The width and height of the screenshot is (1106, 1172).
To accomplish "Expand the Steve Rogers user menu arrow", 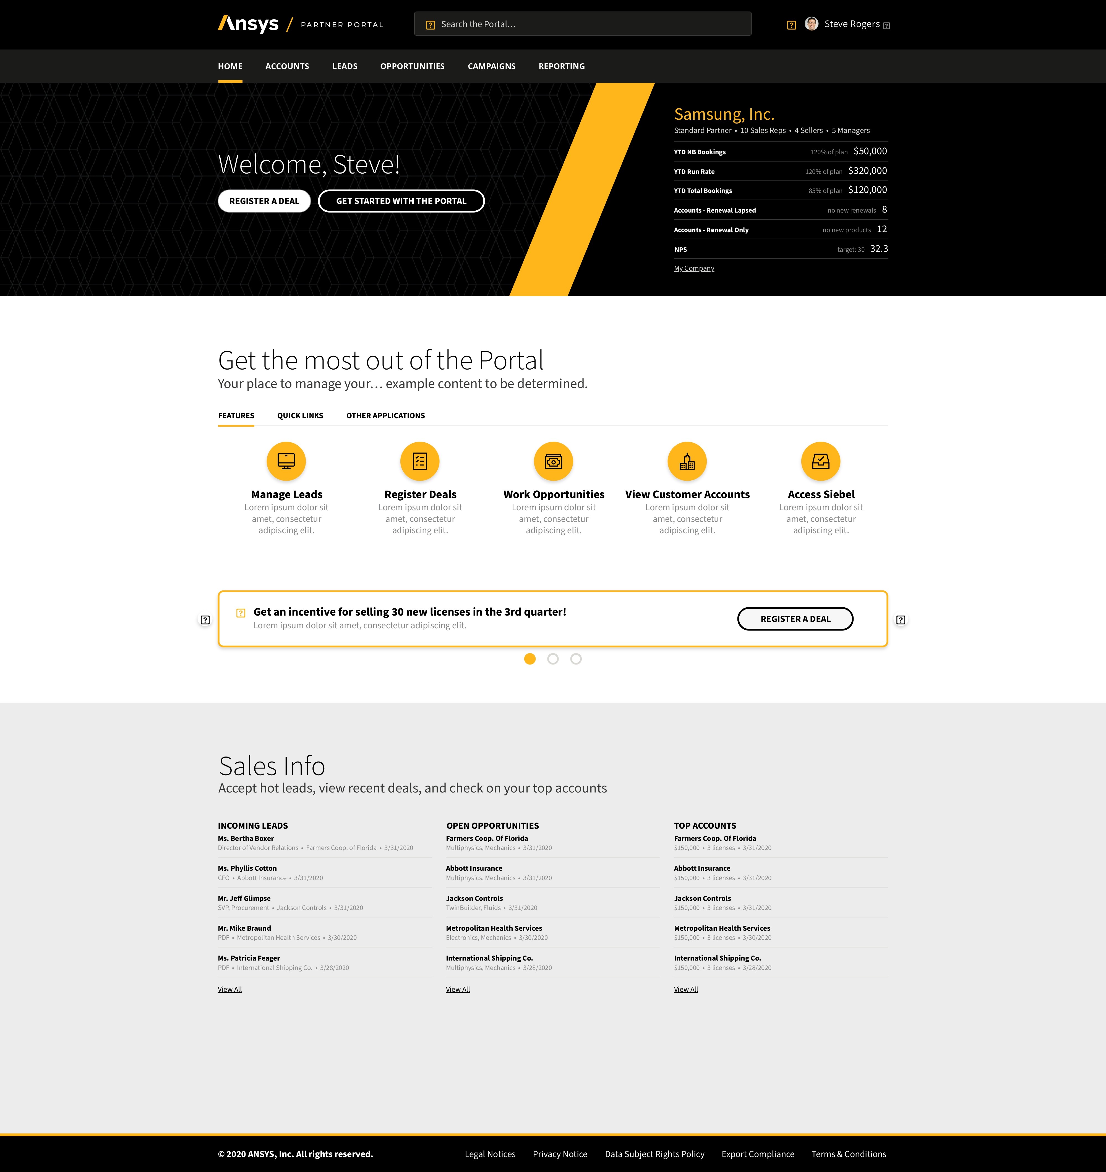I will (886, 25).
